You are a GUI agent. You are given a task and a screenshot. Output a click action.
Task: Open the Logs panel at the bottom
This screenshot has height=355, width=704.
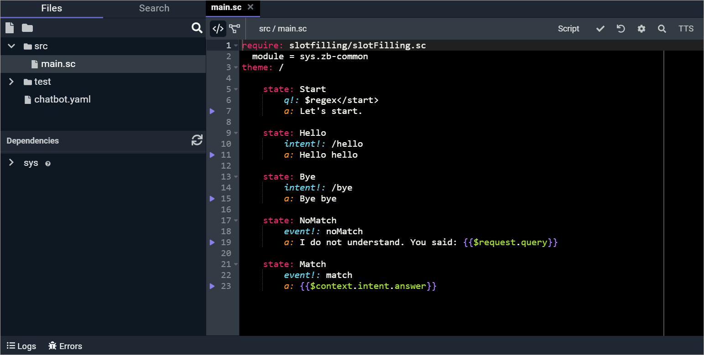pyautogui.click(x=21, y=346)
